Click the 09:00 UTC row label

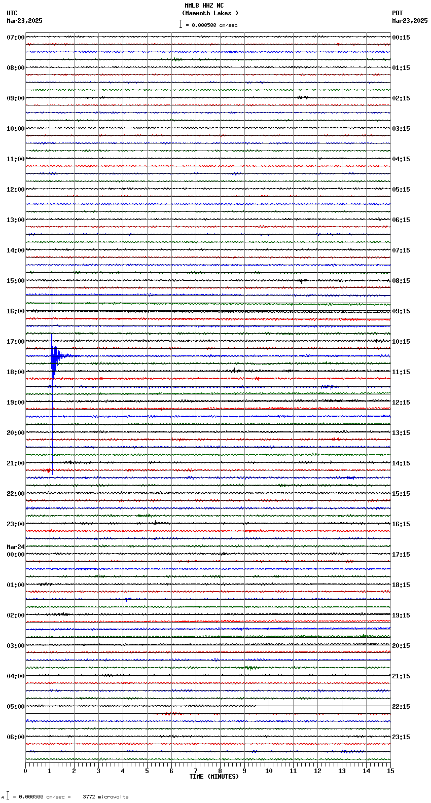click(x=16, y=98)
